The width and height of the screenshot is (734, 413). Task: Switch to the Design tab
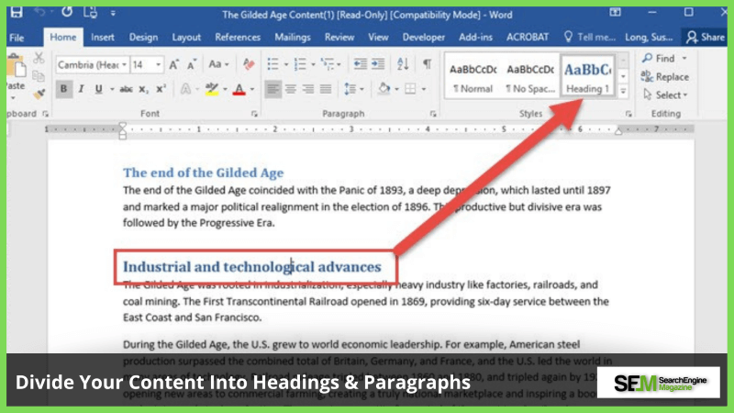point(143,37)
